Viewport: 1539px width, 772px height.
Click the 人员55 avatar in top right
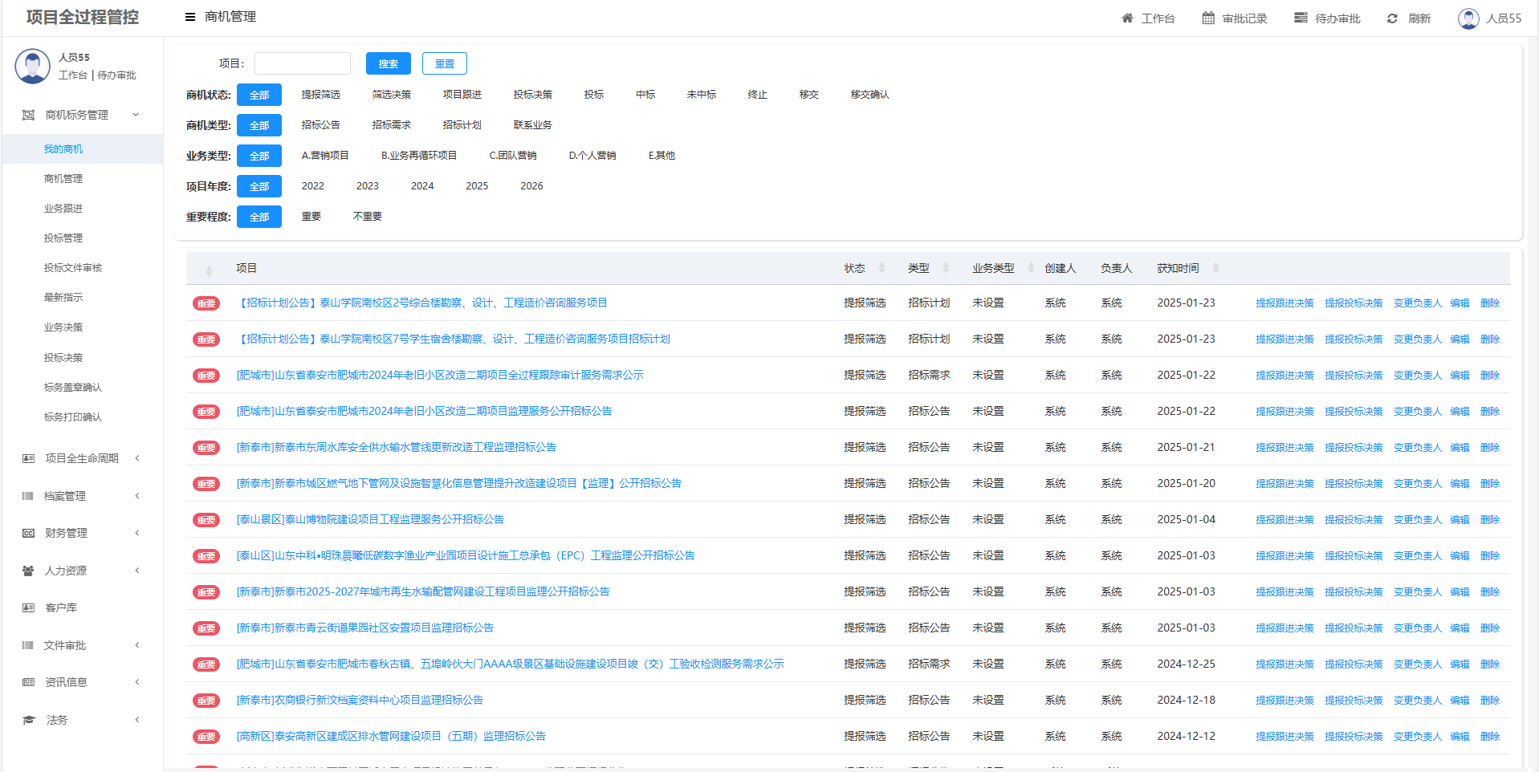(1468, 18)
